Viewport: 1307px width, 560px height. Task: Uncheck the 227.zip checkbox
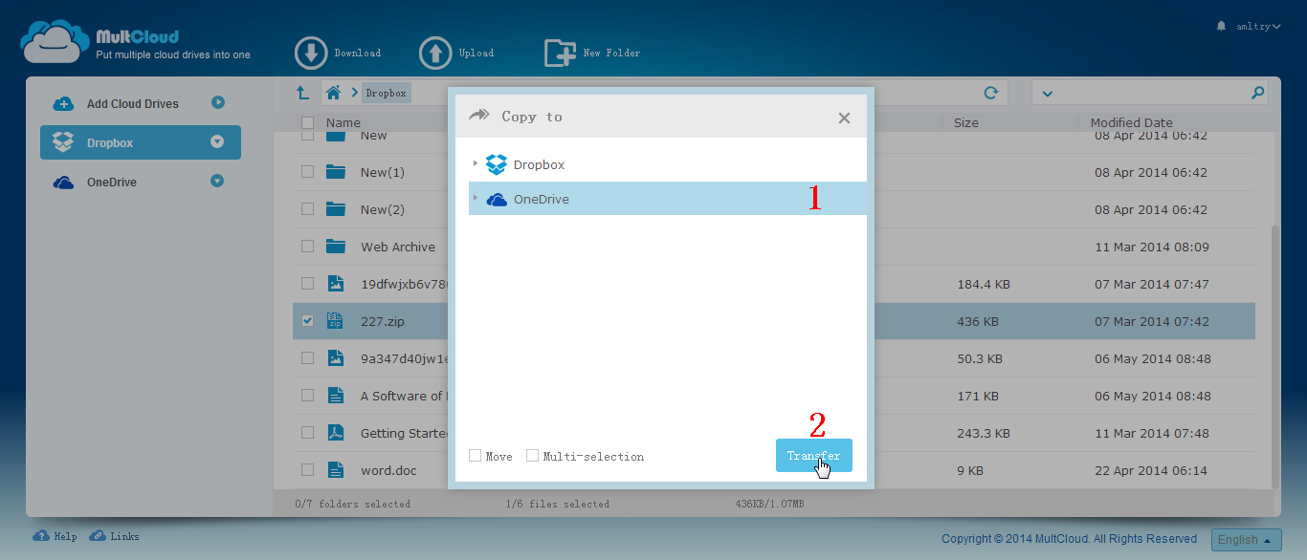tap(307, 321)
